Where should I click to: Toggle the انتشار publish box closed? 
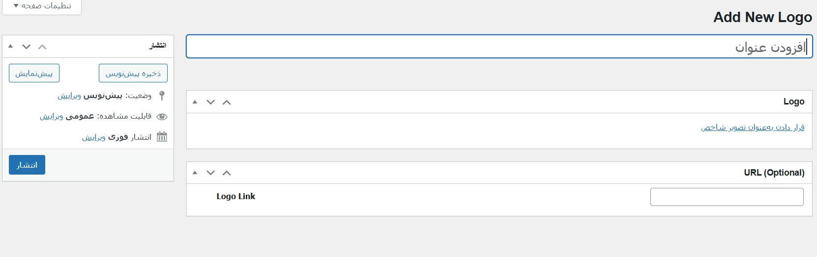click(11, 47)
